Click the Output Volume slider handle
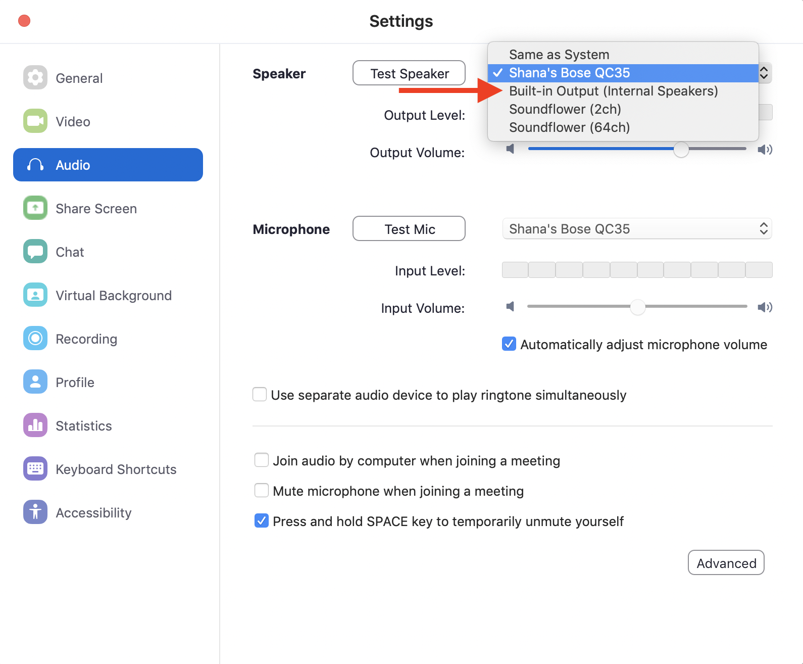 click(x=681, y=149)
